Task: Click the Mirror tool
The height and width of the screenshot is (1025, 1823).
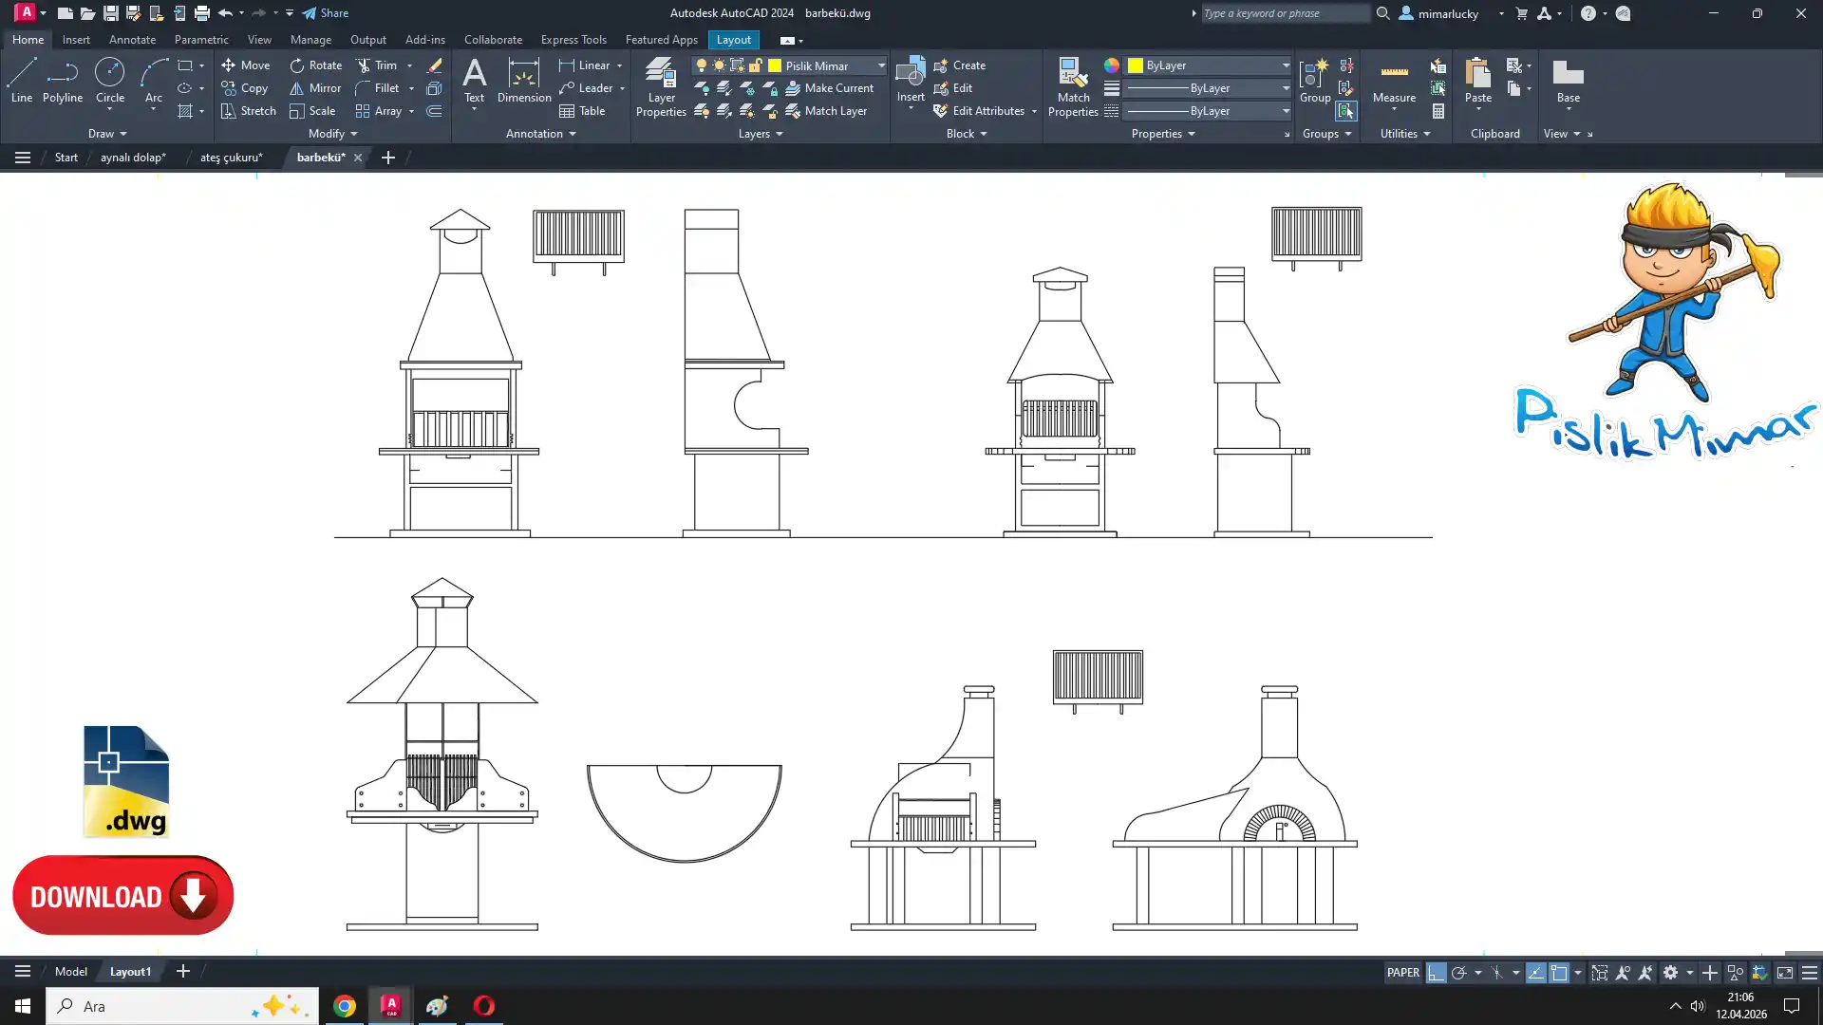Action: (x=314, y=88)
